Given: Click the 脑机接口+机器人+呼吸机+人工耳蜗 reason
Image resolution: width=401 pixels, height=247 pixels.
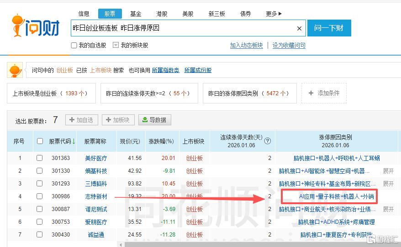Looking at the screenshot, I should pyautogui.click(x=337, y=158).
